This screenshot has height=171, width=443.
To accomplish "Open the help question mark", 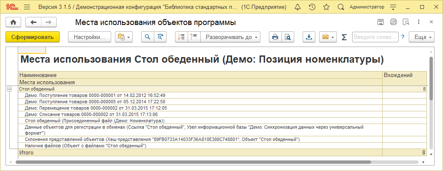I will click(403, 37).
